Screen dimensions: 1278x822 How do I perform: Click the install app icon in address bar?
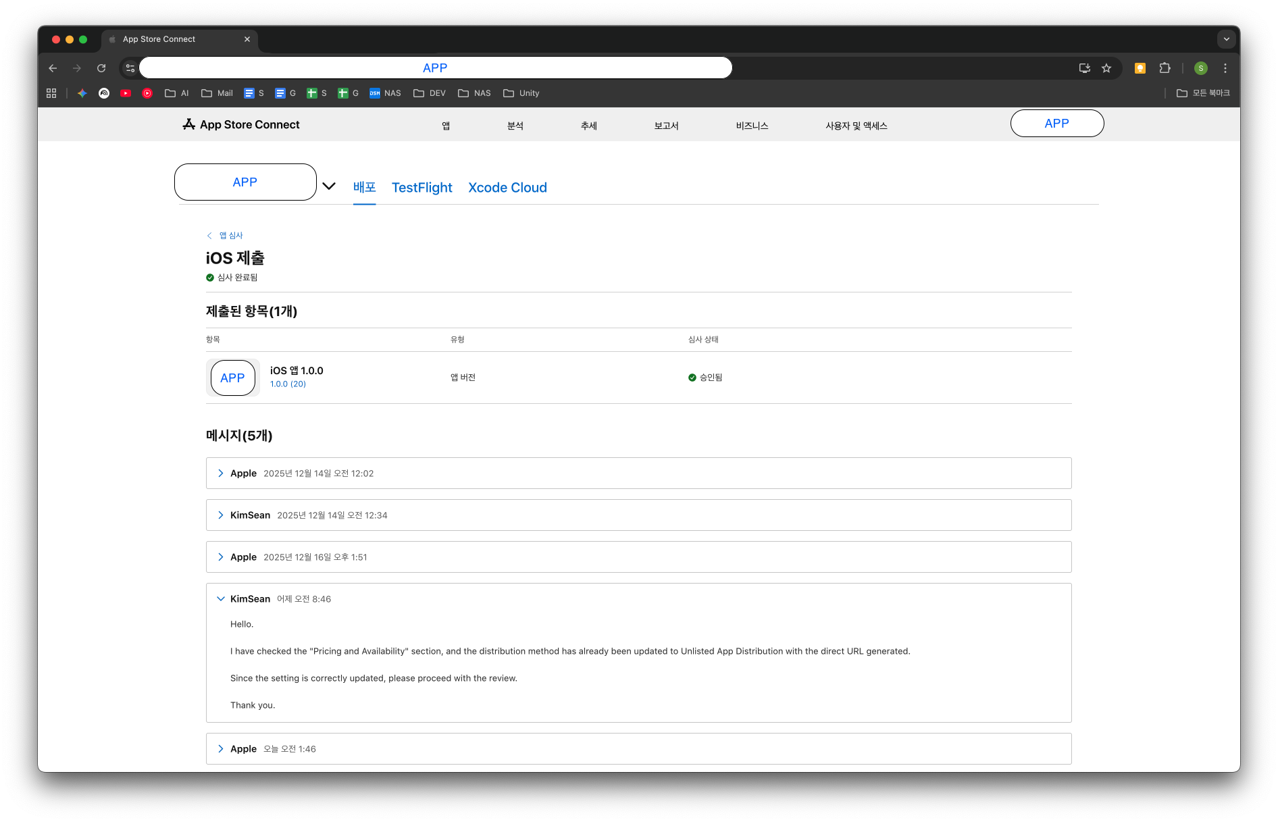[x=1085, y=68]
